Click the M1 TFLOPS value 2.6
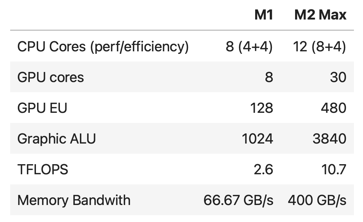Viewport: 363px width, 222px height. (263, 170)
